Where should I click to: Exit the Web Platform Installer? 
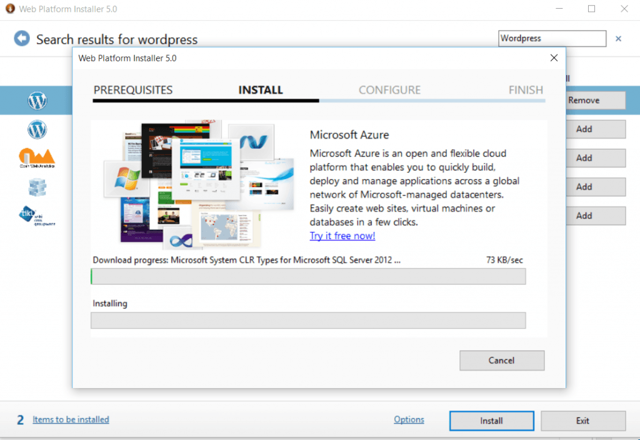pyautogui.click(x=583, y=421)
